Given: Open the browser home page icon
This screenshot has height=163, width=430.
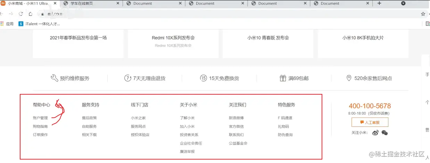Looking at the screenshot, I should [x=31, y=14].
